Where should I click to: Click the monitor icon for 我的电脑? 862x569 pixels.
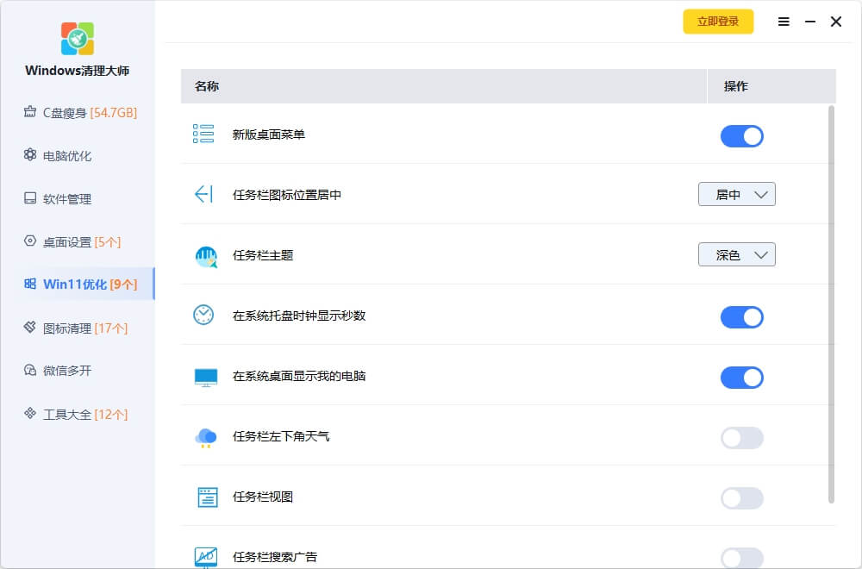click(205, 377)
